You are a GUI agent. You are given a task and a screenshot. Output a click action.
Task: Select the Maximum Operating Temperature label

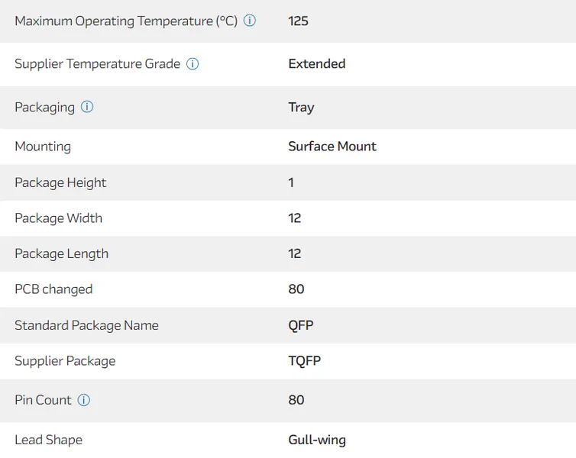click(x=126, y=21)
